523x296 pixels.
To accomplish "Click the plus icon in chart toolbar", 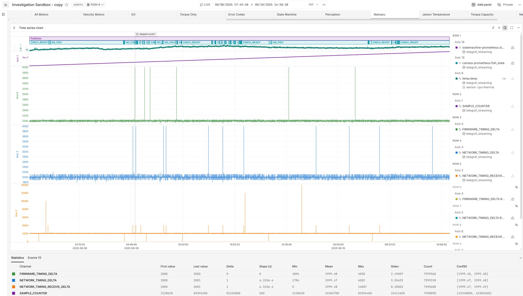I will click(499, 28).
